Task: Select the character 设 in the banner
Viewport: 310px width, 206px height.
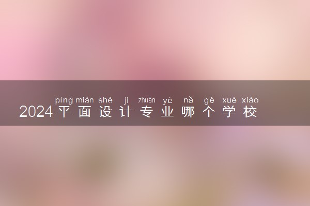Action: click(x=105, y=111)
